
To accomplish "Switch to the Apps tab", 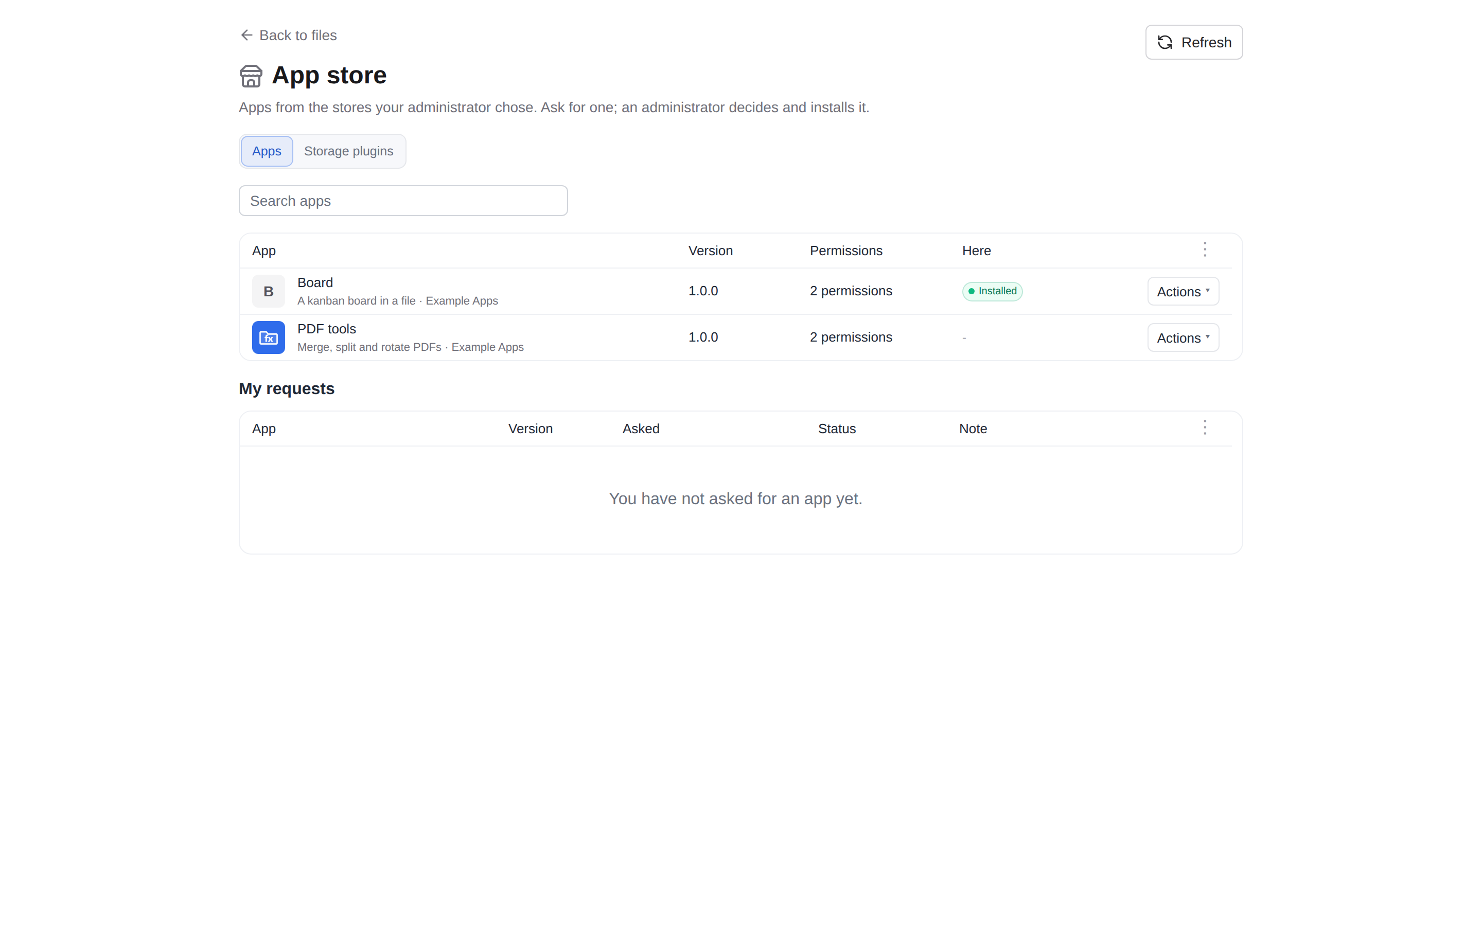I will click(267, 151).
